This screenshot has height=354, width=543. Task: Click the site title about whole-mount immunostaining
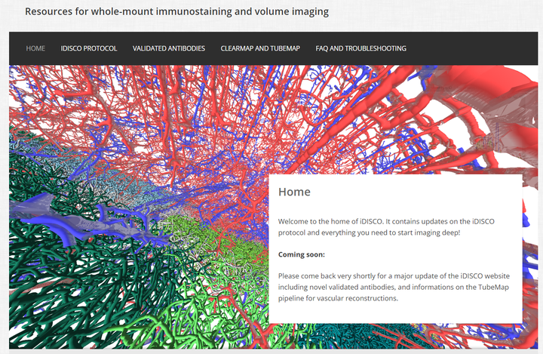[176, 11]
